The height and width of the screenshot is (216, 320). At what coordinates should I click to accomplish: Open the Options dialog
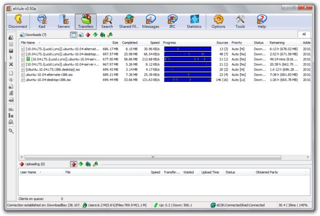click(x=218, y=21)
